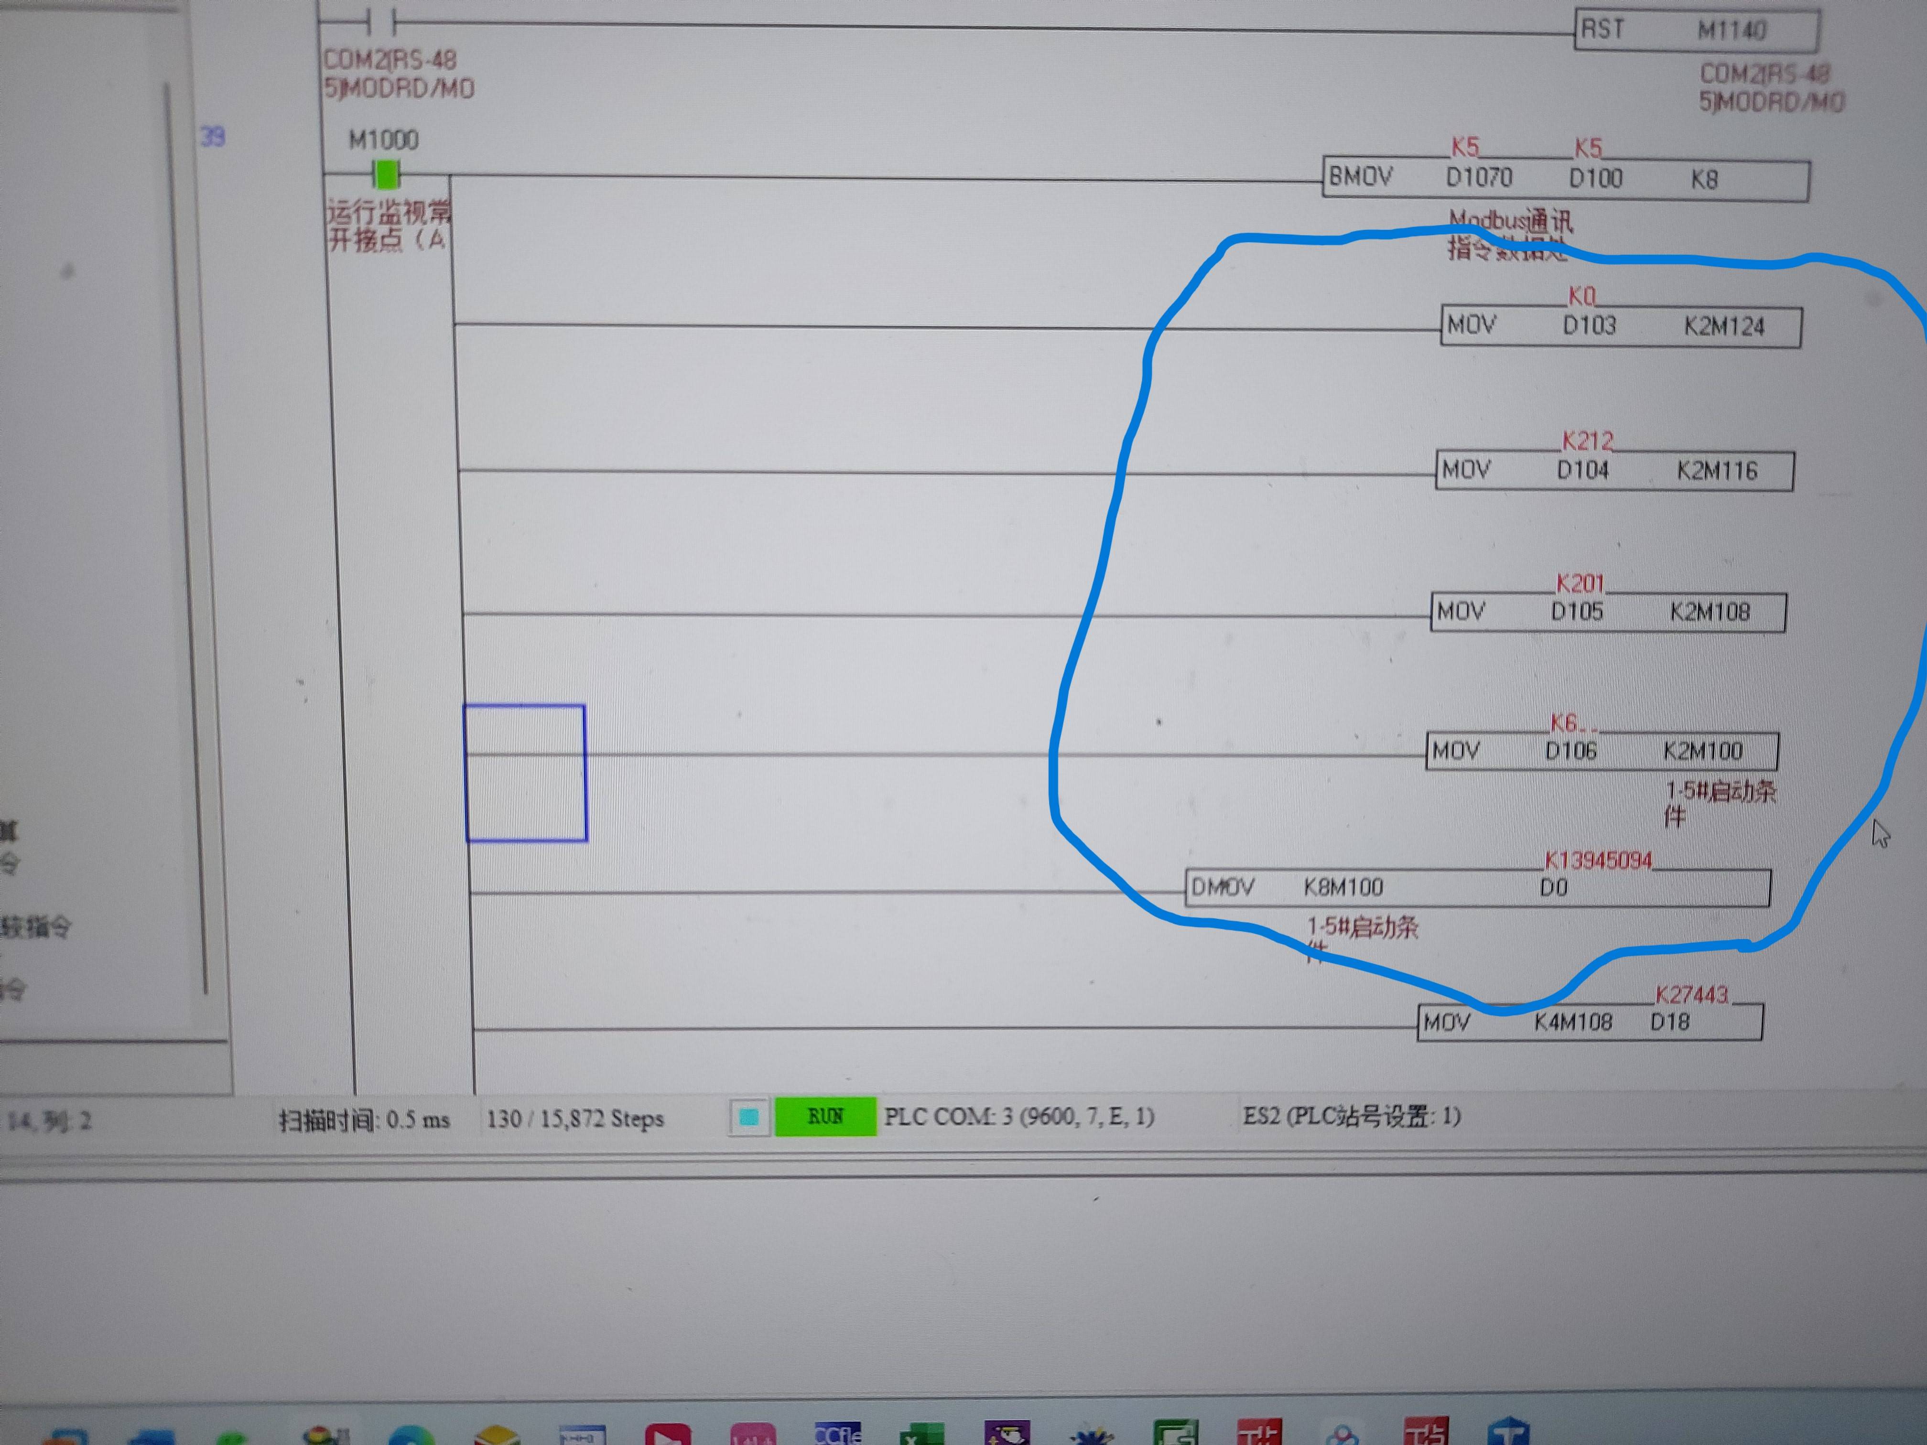Select the MOV K4M108 D18 instruction
Screen dimensions: 1927x1445
[1589, 1022]
